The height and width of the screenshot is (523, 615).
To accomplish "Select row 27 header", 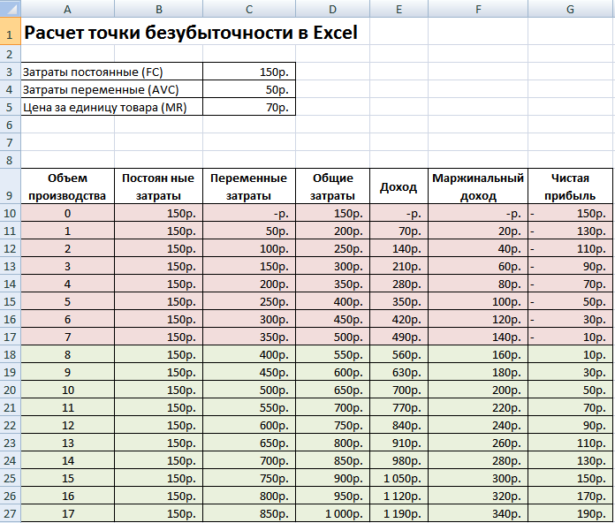I will (11, 513).
